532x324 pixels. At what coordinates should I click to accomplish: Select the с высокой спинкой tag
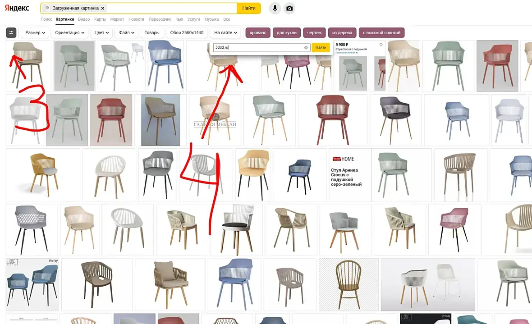click(381, 32)
